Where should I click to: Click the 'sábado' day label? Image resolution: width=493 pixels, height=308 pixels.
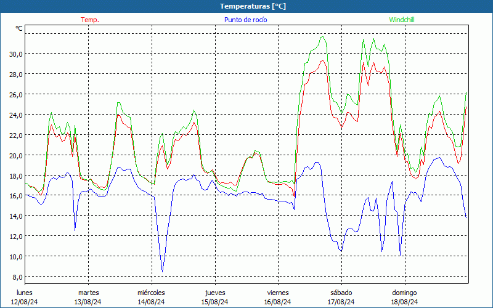tap(341, 293)
